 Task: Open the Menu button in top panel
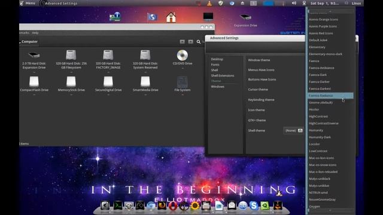(28, 3)
